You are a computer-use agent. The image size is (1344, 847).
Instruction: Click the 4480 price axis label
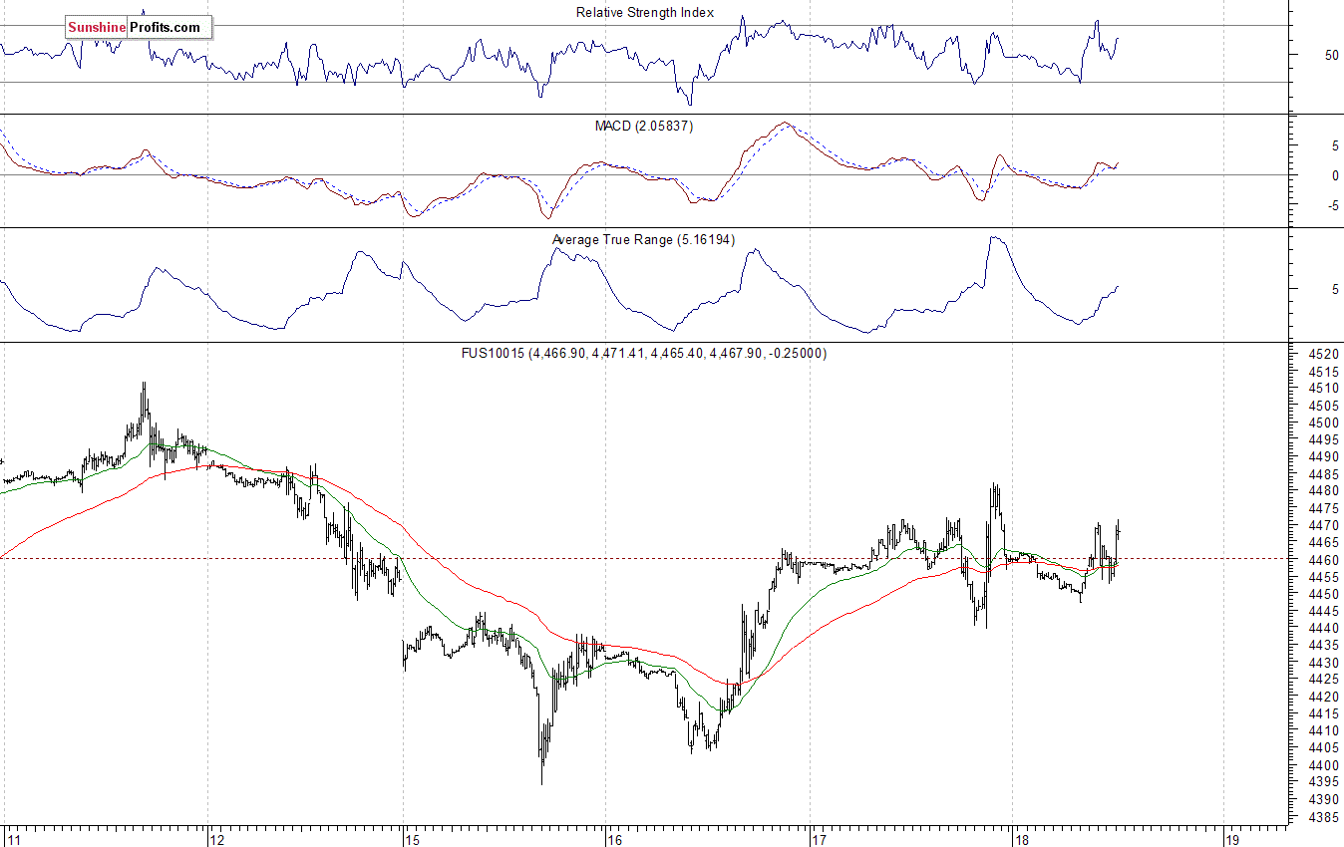1326,491
